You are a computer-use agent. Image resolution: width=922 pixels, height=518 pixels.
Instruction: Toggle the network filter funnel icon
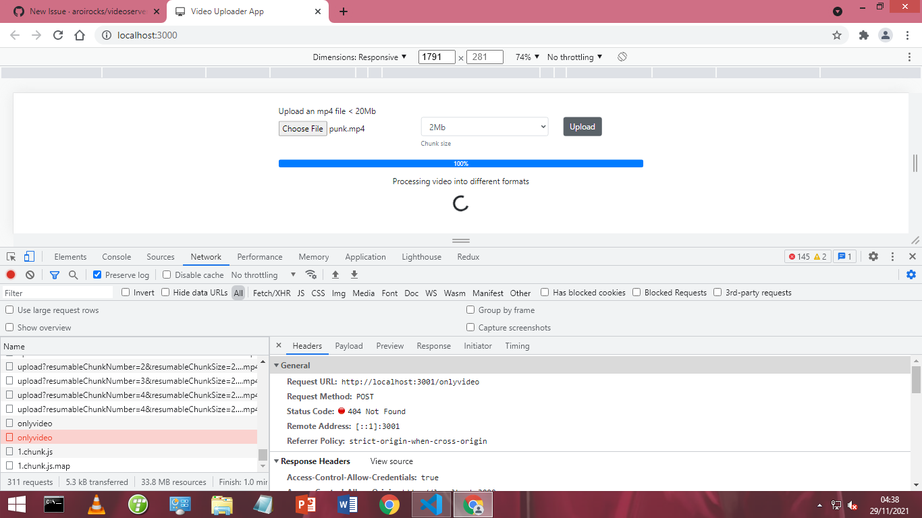tap(55, 275)
